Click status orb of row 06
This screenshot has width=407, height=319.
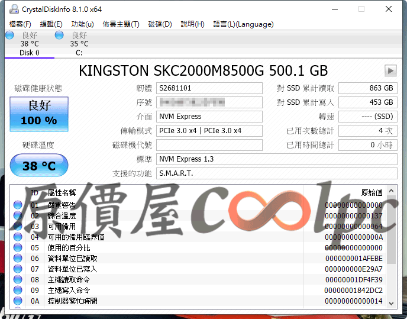[18, 258]
